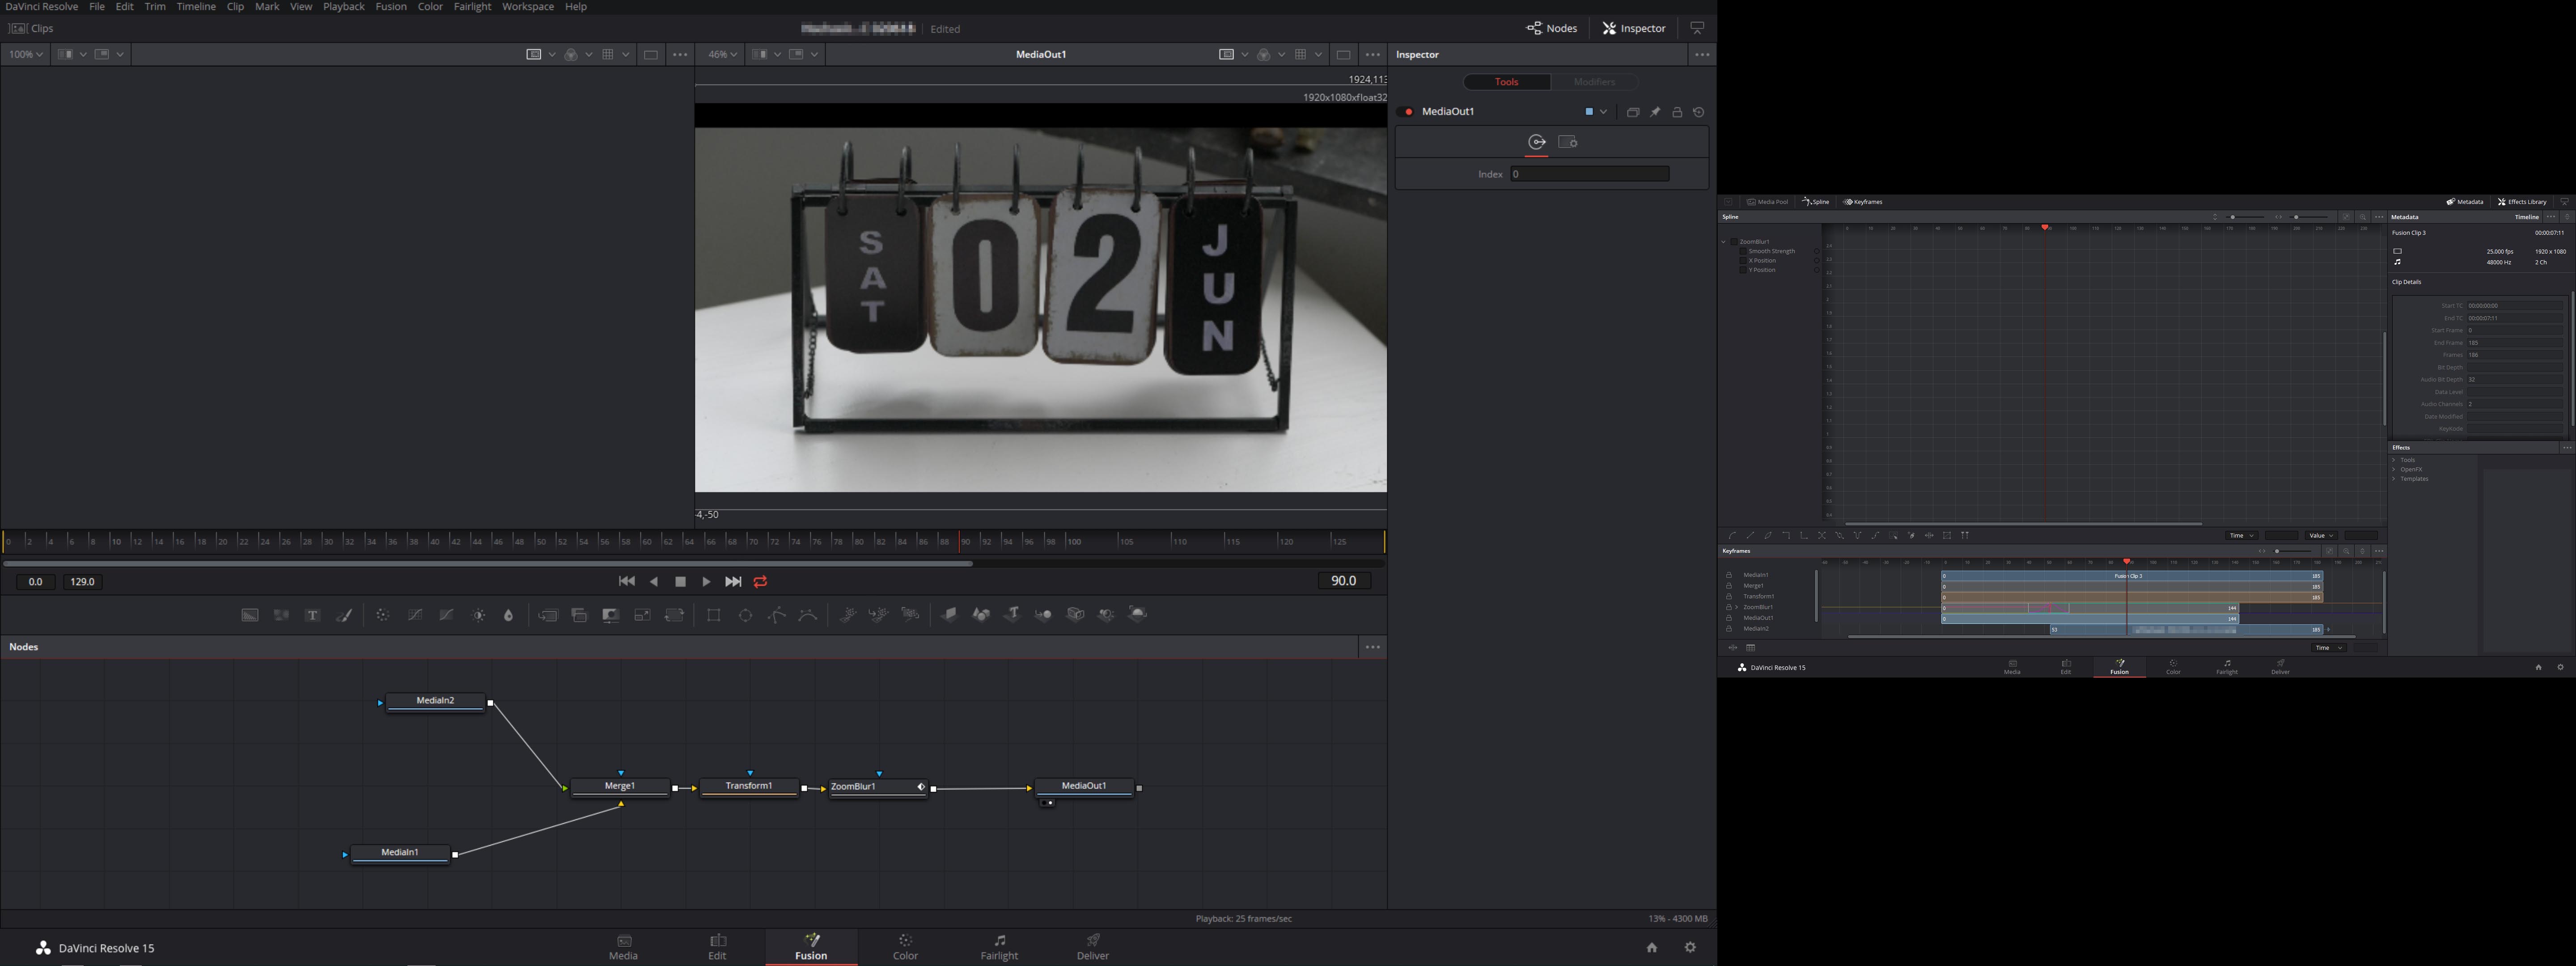The image size is (2576, 966).
Task: Open the project home button
Action: [x=1652, y=947]
